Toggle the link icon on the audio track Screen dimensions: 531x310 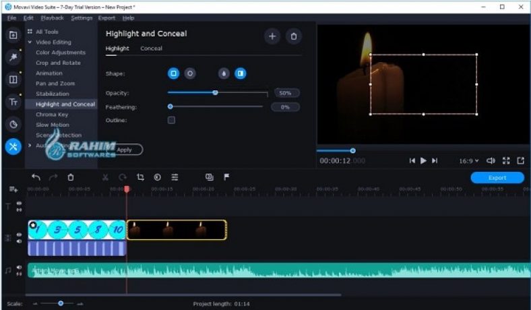pos(19,274)
